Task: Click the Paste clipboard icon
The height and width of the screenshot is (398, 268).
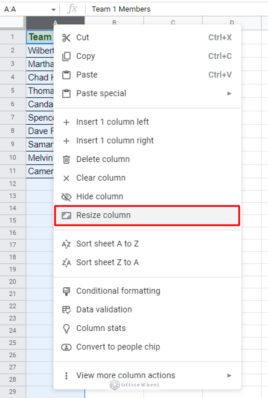Action: coord(66,74)
